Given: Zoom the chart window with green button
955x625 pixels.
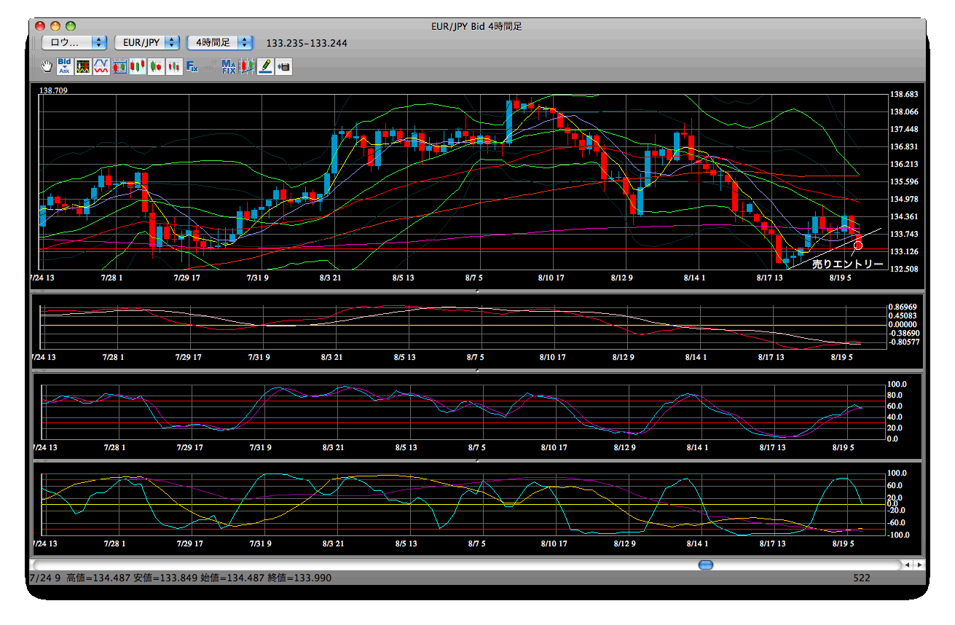Looking at the screenshot, I should pos(71,26).
